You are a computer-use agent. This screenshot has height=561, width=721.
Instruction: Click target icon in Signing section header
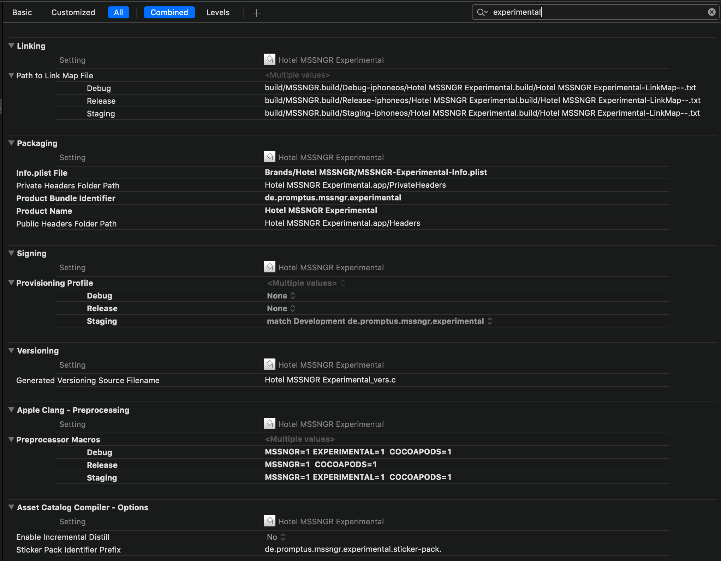[270, 267]
